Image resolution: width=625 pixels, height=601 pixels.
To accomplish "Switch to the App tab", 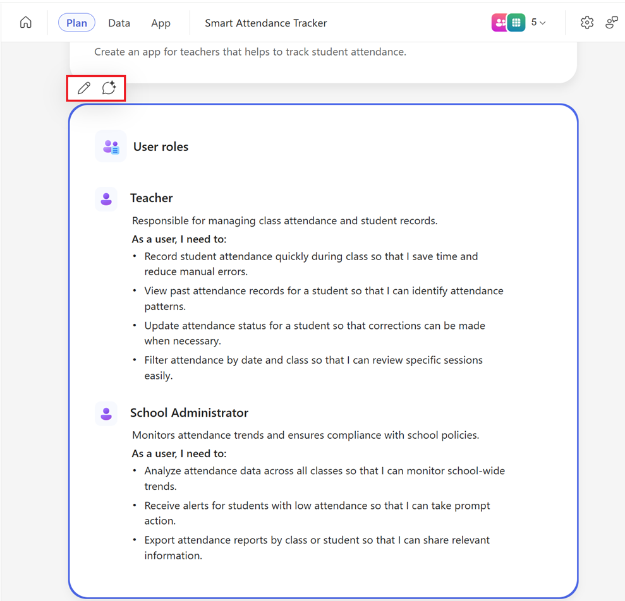I will (x=161, y=23).
